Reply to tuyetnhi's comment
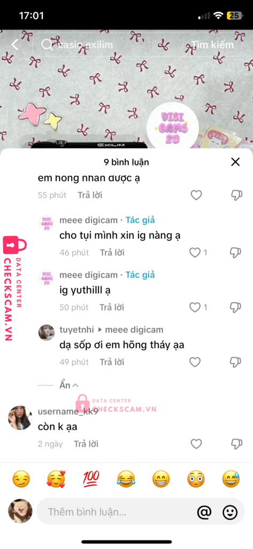 (x=112, y=362)
